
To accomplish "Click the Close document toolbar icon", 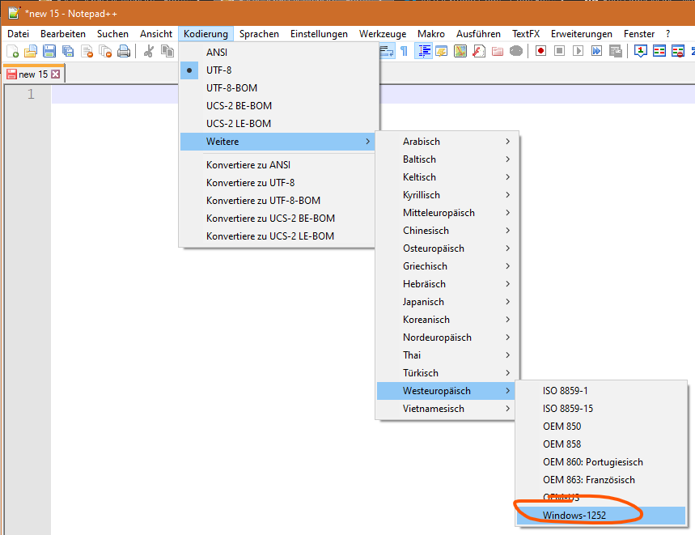I will coord(87,52).
